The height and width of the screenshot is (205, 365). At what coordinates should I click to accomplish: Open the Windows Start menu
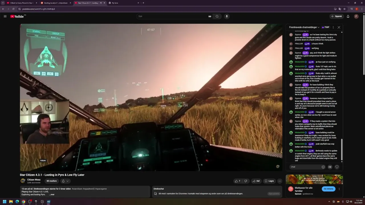[x=5, y=202]
